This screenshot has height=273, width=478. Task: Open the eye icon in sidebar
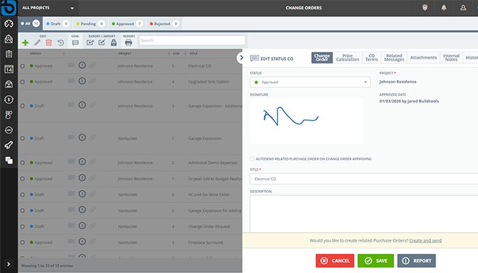point(9,130)
